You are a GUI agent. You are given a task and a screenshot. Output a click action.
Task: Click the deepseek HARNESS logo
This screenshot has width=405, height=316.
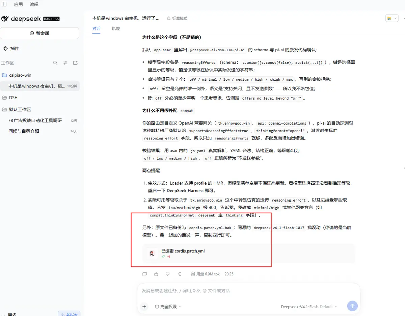coord(31,19)
